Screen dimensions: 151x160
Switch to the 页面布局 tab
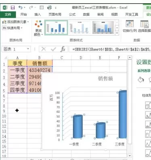coord(55,15)
